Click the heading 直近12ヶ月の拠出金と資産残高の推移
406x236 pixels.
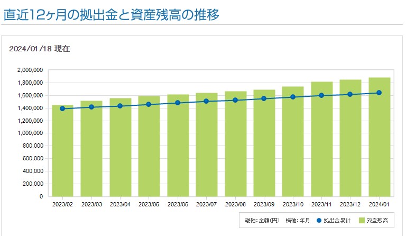112,14
